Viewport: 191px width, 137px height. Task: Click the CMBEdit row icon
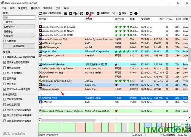40,102
